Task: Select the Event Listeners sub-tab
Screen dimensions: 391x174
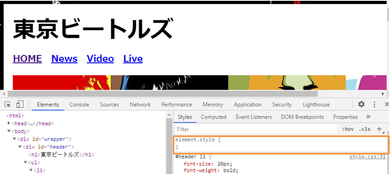Action: pyautogui.click(x=254, y=117)
